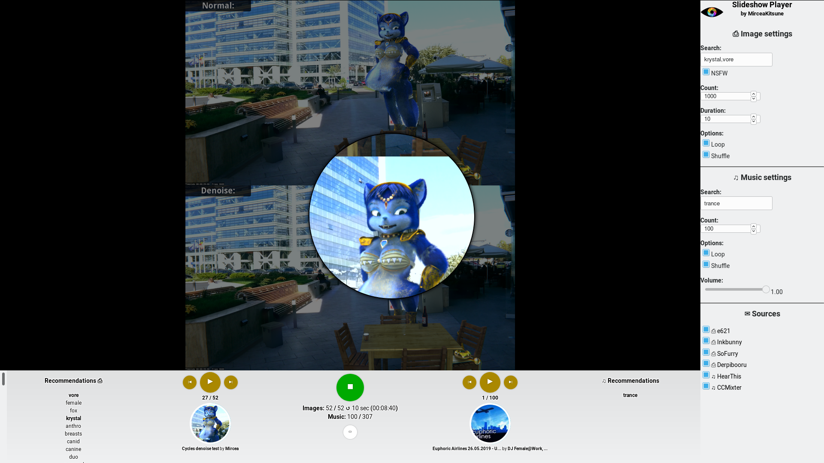Open the Euphoric Airlines track thumbnail
This screenshot has width=824, height=463.
point(490,424)
